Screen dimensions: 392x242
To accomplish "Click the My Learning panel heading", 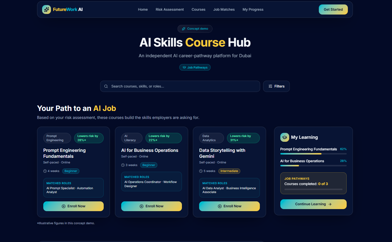I will tap(304, 137).
